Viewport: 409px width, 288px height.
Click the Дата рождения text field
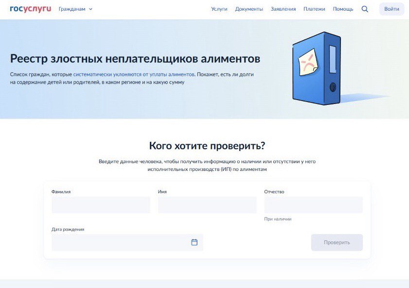(119, 242)
